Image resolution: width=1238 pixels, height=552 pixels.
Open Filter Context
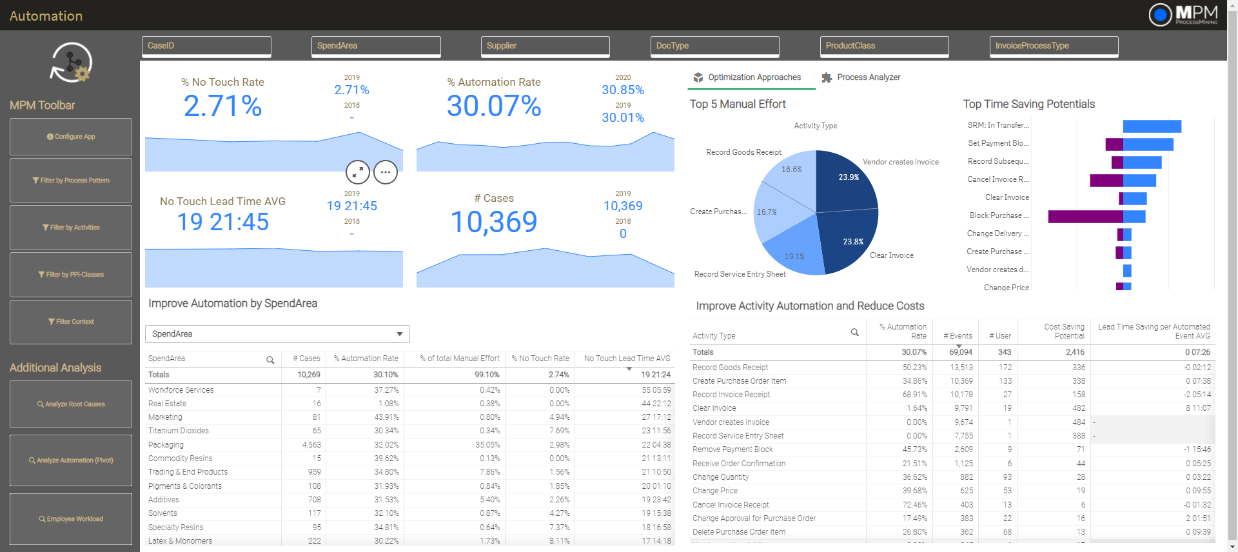71,322
